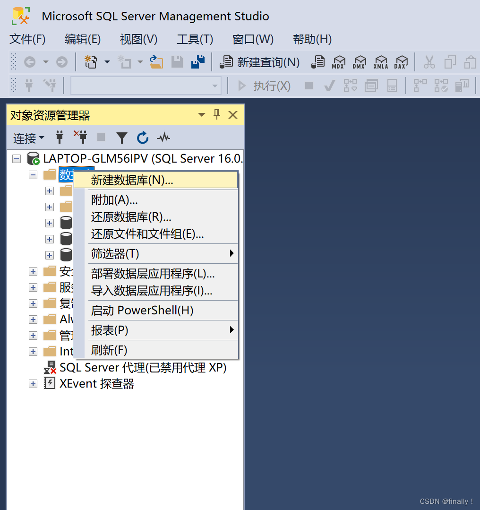480x510 pixels.
Task: Click the connect Object Explorer plug icon
Action: click(60, 138)
